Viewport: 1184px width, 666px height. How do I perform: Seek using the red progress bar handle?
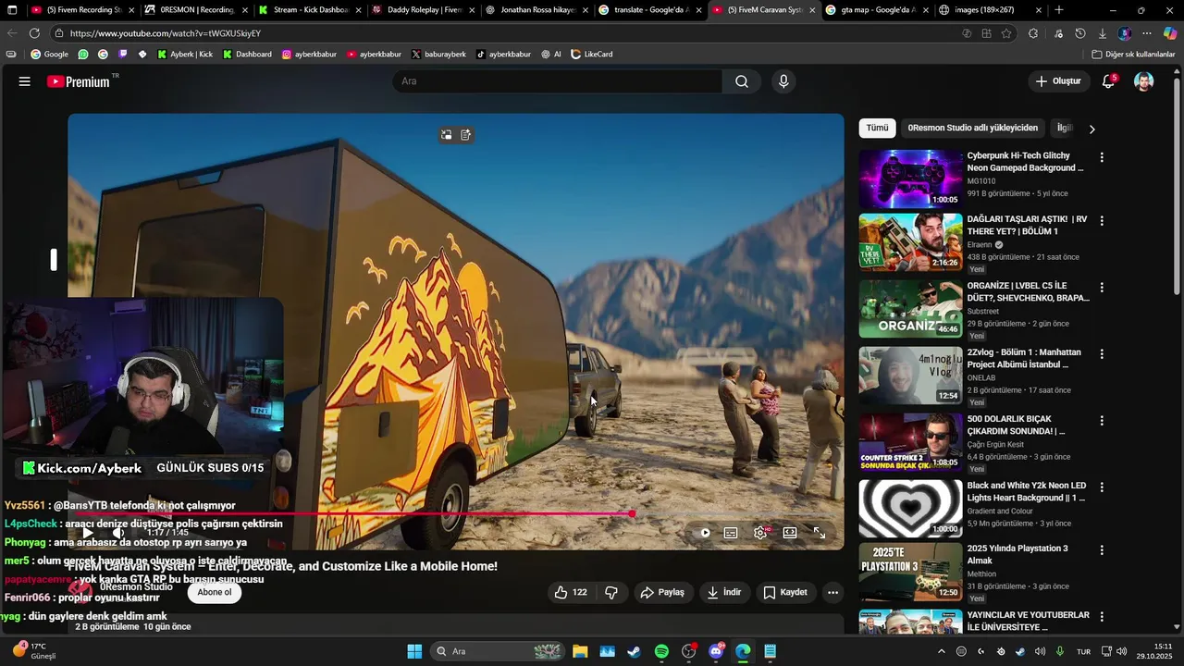click(632, 513)
